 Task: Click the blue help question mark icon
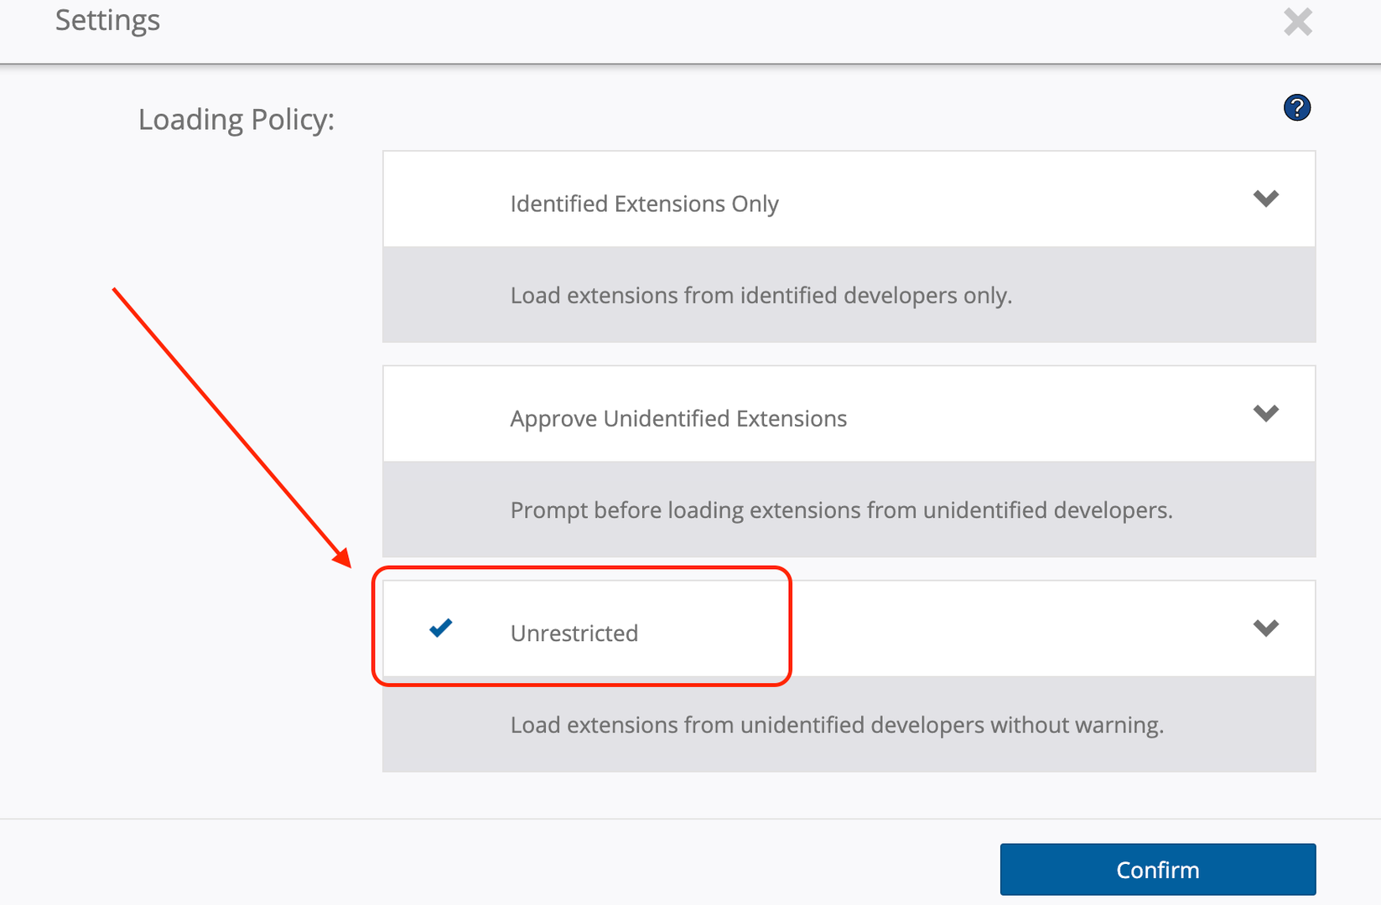tap(1296, 108)
